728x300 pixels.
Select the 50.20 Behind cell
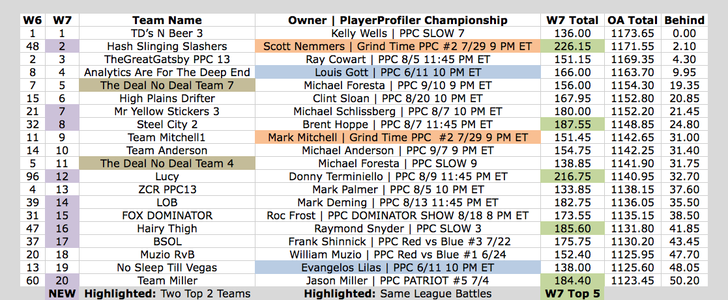684,280
